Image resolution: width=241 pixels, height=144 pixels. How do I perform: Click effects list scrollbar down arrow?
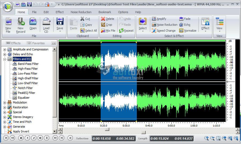pyautogui.click(x=55, y=131)
